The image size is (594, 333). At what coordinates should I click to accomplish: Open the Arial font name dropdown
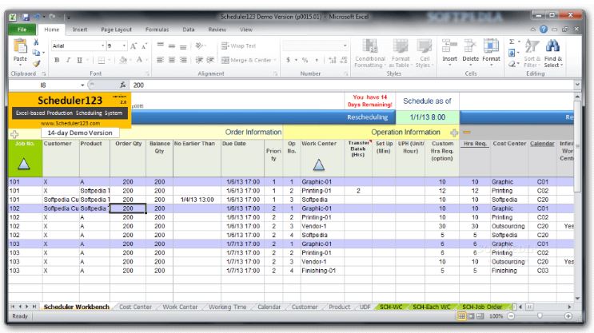[102, 46]
